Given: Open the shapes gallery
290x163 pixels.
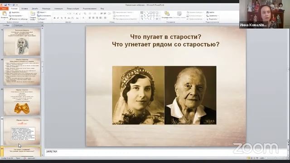Looking at the screenshot, I should click(x=150, y=15).
